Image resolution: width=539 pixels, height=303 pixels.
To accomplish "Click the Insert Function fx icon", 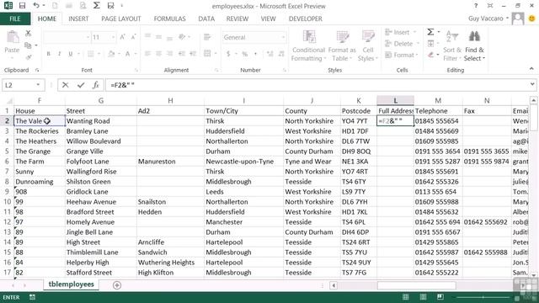I will [x=96, y=85].
